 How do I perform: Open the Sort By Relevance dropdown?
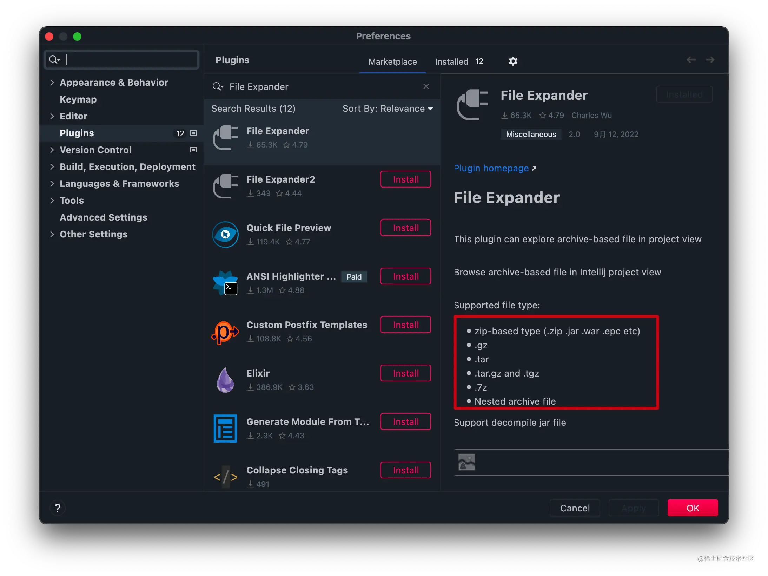[388, 109]
